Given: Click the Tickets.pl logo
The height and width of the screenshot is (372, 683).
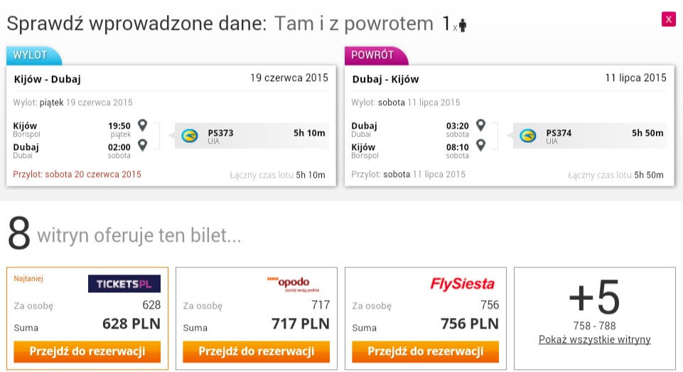Looking at the screenshot, I should point(124,284).
